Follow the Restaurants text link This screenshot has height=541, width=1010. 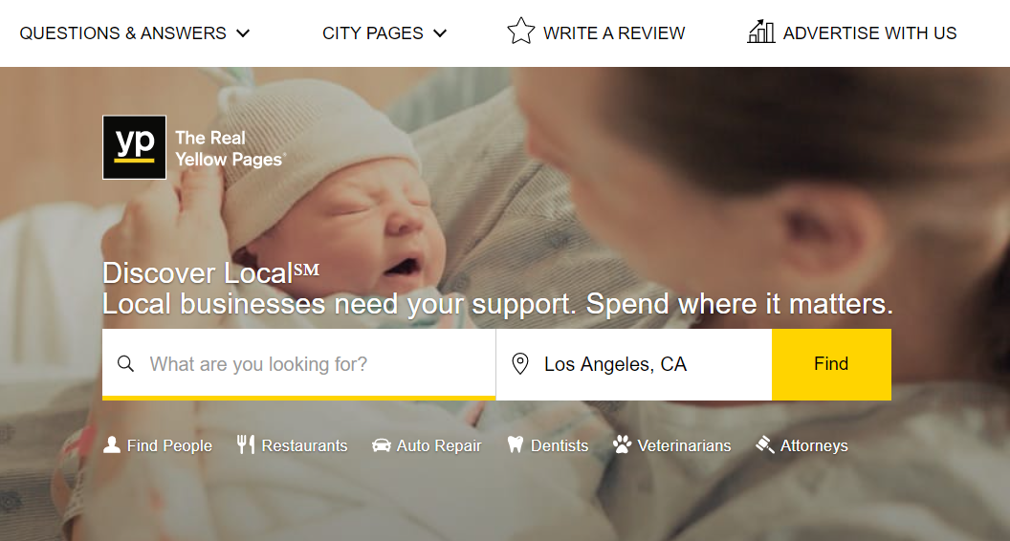point(304,445)
